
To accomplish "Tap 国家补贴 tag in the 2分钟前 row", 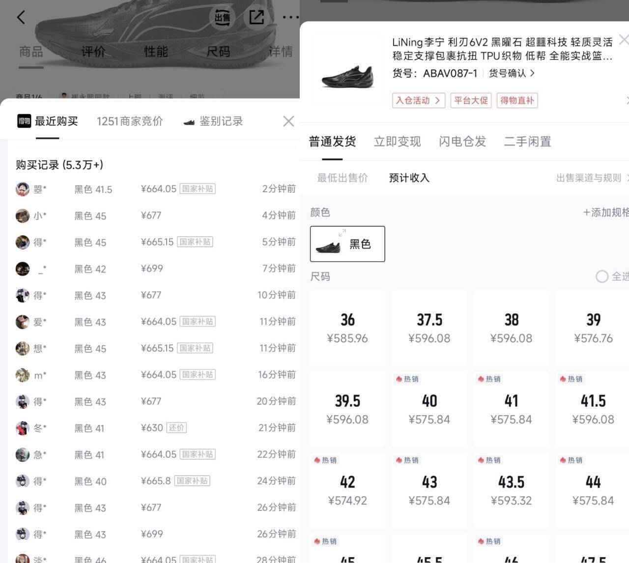I will pos(198,189).
